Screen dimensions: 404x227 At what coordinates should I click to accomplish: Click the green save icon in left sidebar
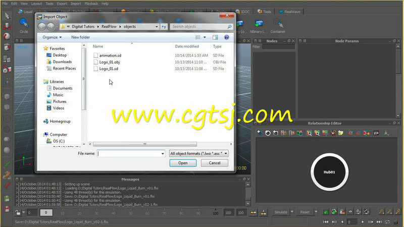click(x=7, y=199)
